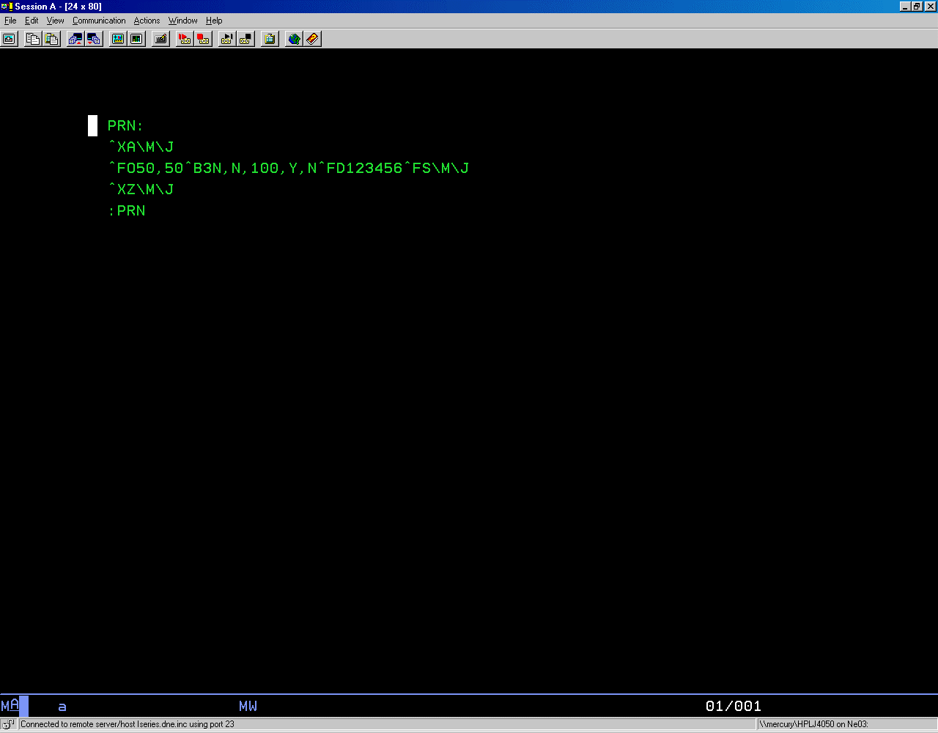This screenshot has width=938, height=733.
Task: Open the Keyboard remap icon
Action: point(160,39)
